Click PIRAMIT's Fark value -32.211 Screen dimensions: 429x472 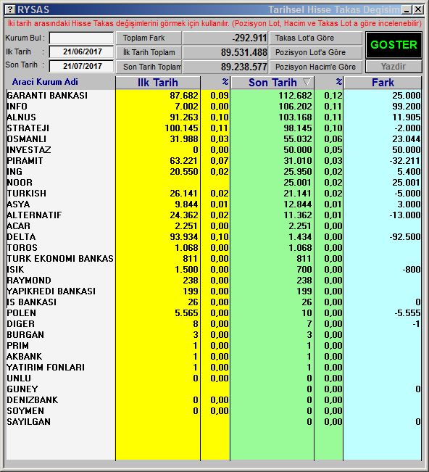[405, 160]
